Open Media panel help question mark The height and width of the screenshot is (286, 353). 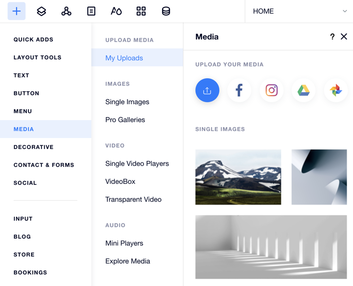[x=332, y=36]
